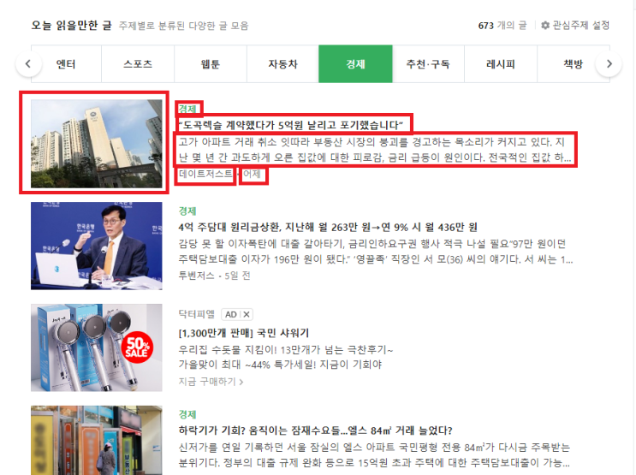The height and width of the screenshot is (475, 636).
Task: Open the street shops article thumbnail
Action: click(x=97, y=440)
